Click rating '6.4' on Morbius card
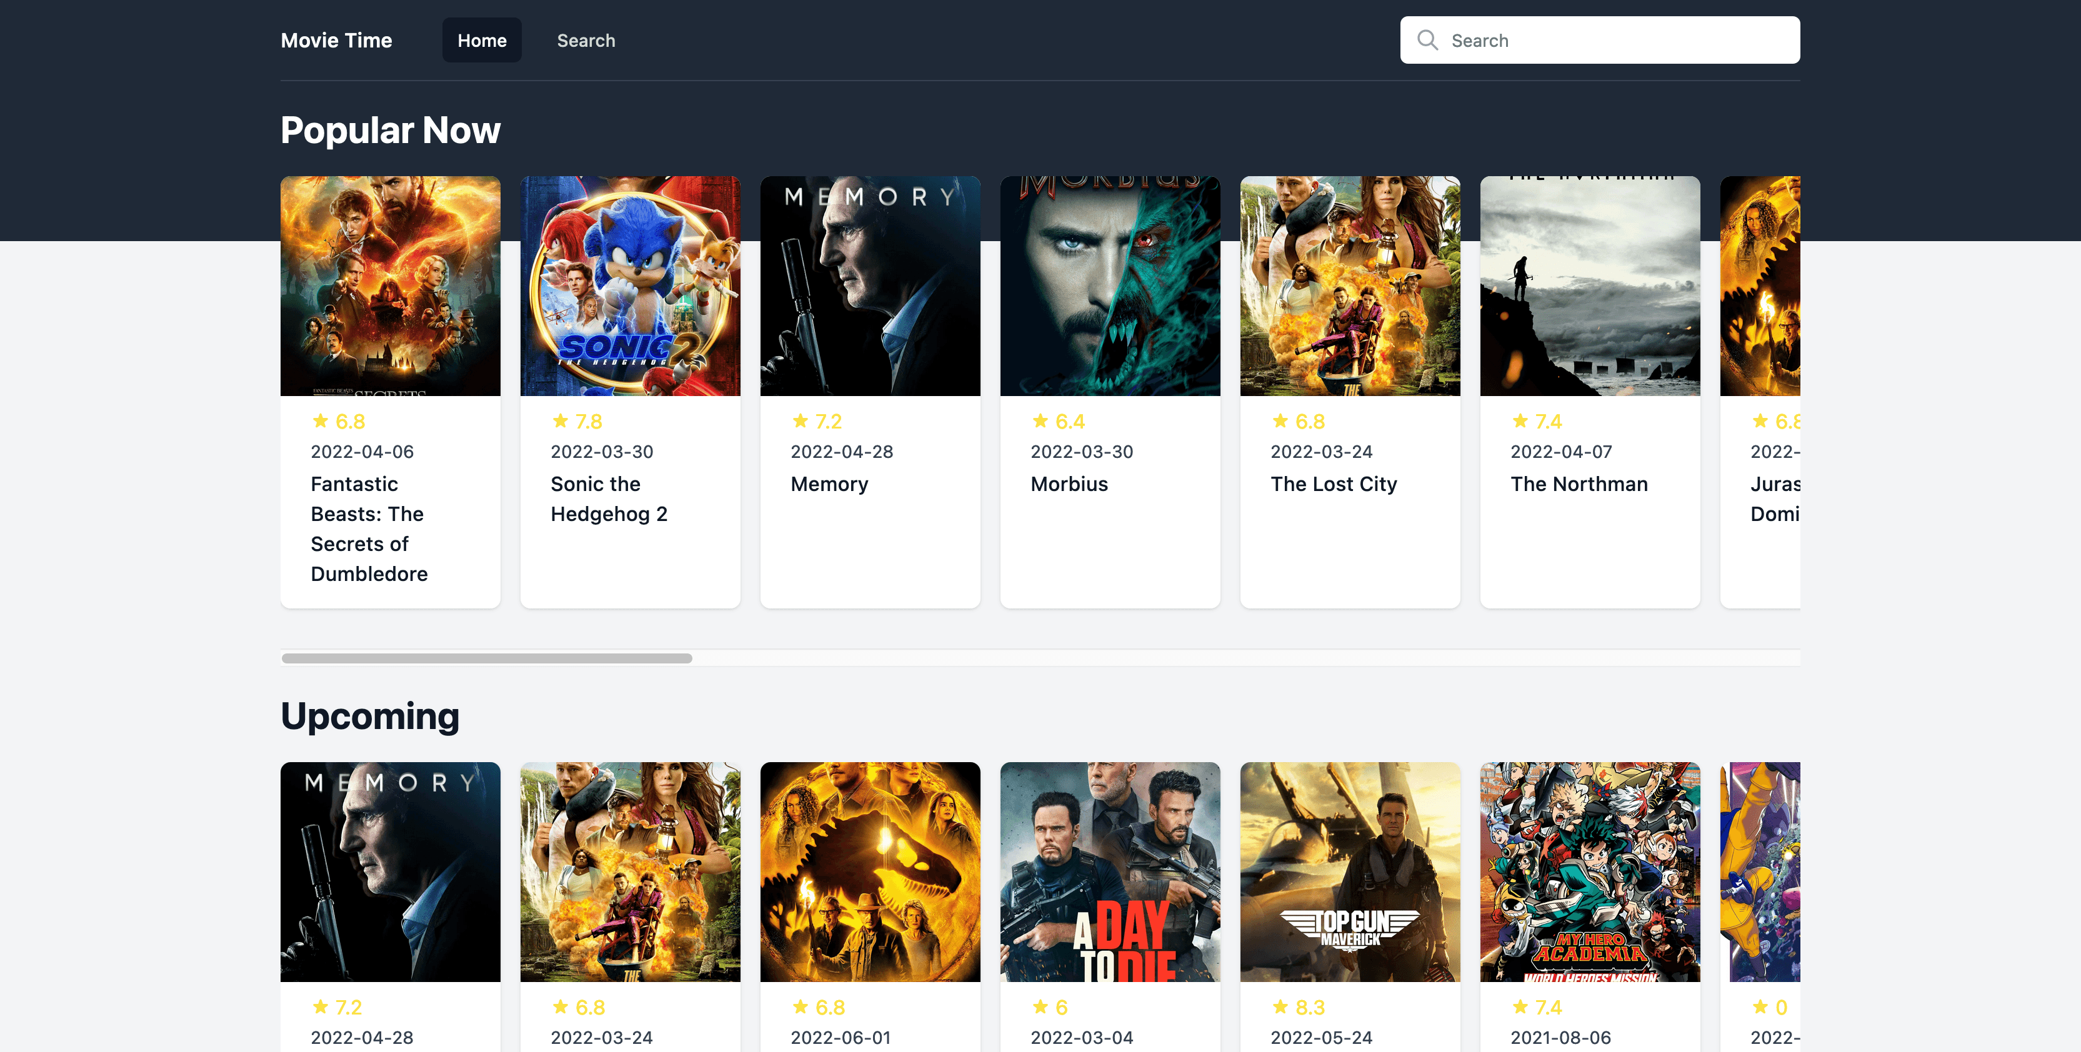 (x=1070, y=420)
